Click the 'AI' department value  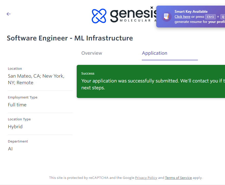click(x=10, y=149)
